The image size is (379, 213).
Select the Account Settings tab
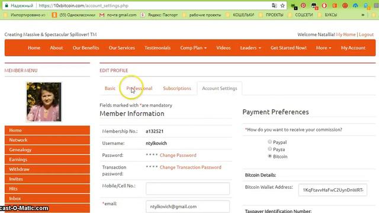click(220, 88)
